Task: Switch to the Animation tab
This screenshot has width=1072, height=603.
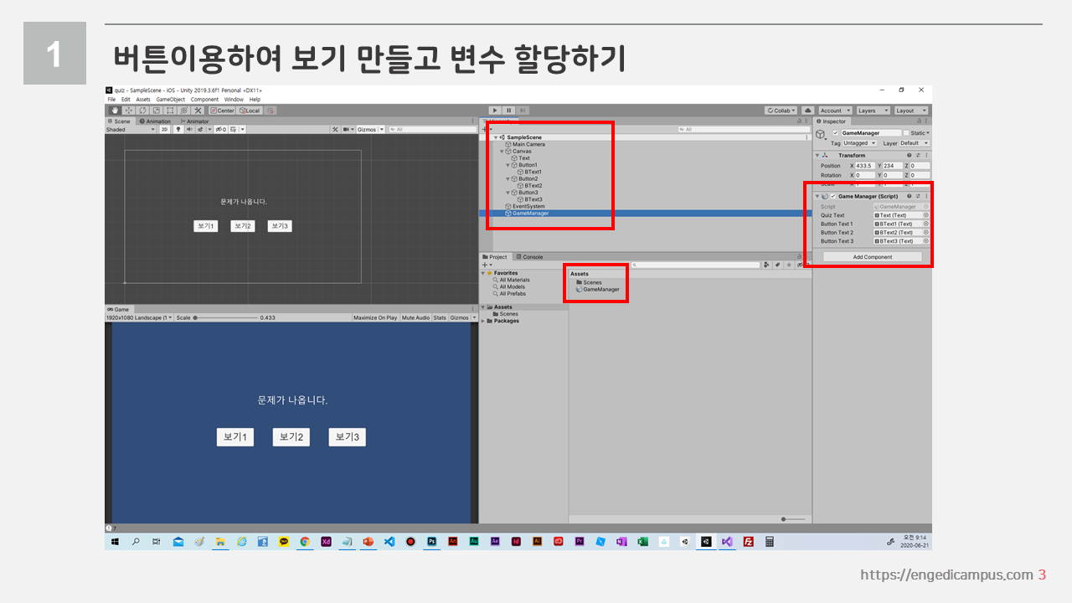Action: tap(155, 121)
